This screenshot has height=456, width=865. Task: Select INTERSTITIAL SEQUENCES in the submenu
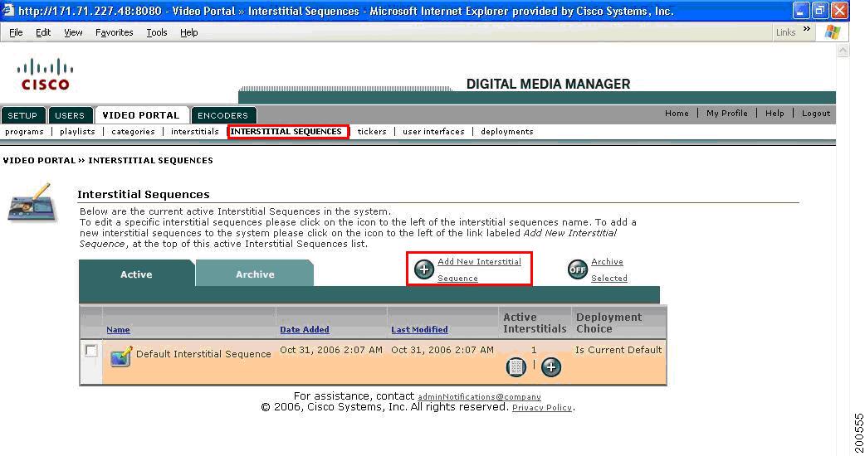click(286, 132)
